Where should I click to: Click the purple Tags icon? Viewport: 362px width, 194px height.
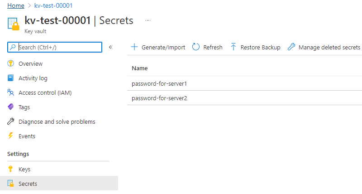coord(10,107)
